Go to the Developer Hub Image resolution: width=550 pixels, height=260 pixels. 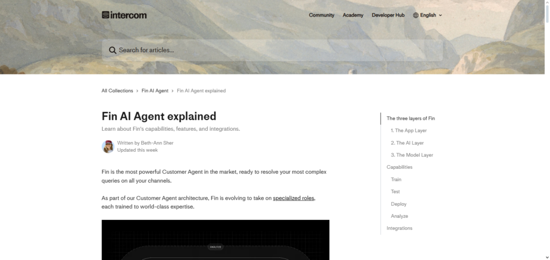(x=388, y=15)
